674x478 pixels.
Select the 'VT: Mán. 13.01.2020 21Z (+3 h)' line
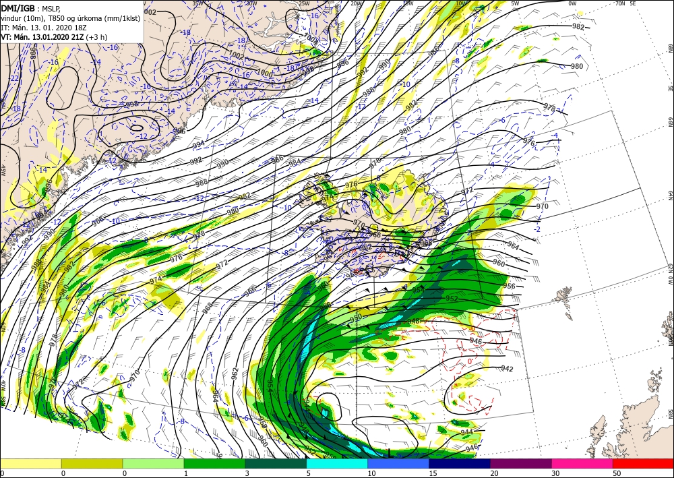pos(54,37)
